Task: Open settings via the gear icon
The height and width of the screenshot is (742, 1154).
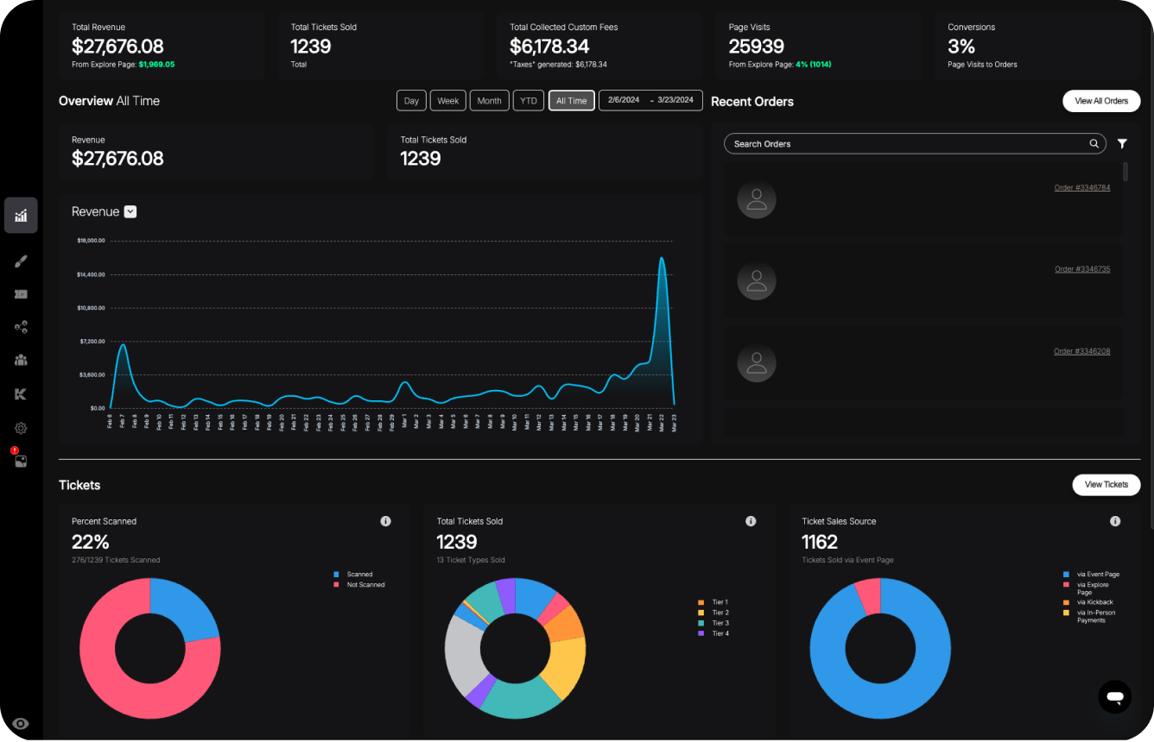Action: [x=21, y=428]
